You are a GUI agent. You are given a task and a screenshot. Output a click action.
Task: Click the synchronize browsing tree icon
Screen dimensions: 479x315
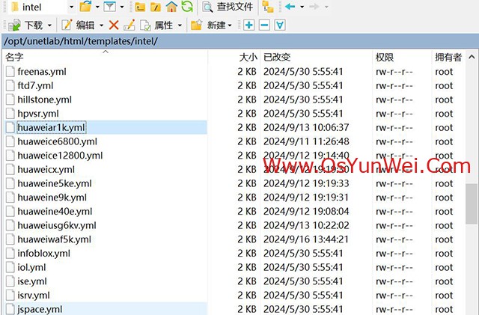tap(268, 7)
